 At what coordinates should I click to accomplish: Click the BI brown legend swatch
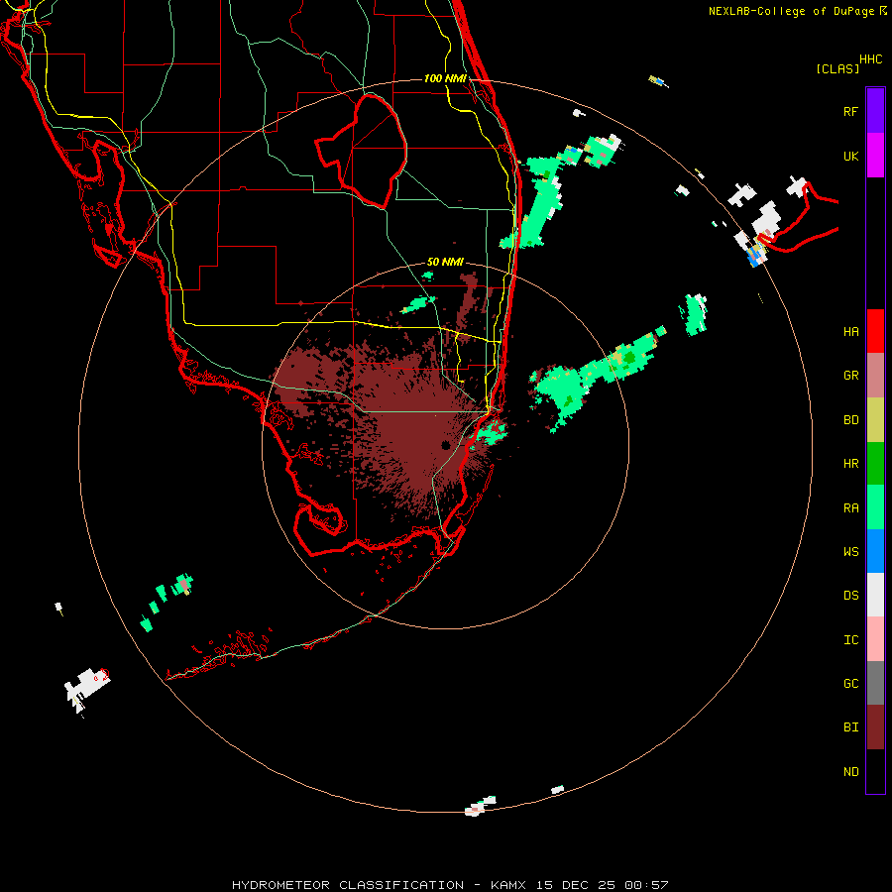875,727
